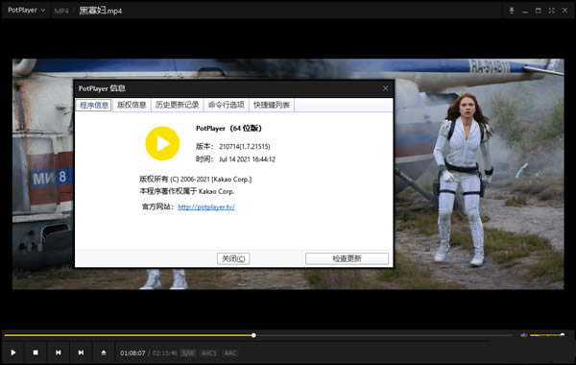The height and width of the screenshot is (365, 576).
Task: Close the PotPlayer 信息 dialog
Action: click(385, 88)
